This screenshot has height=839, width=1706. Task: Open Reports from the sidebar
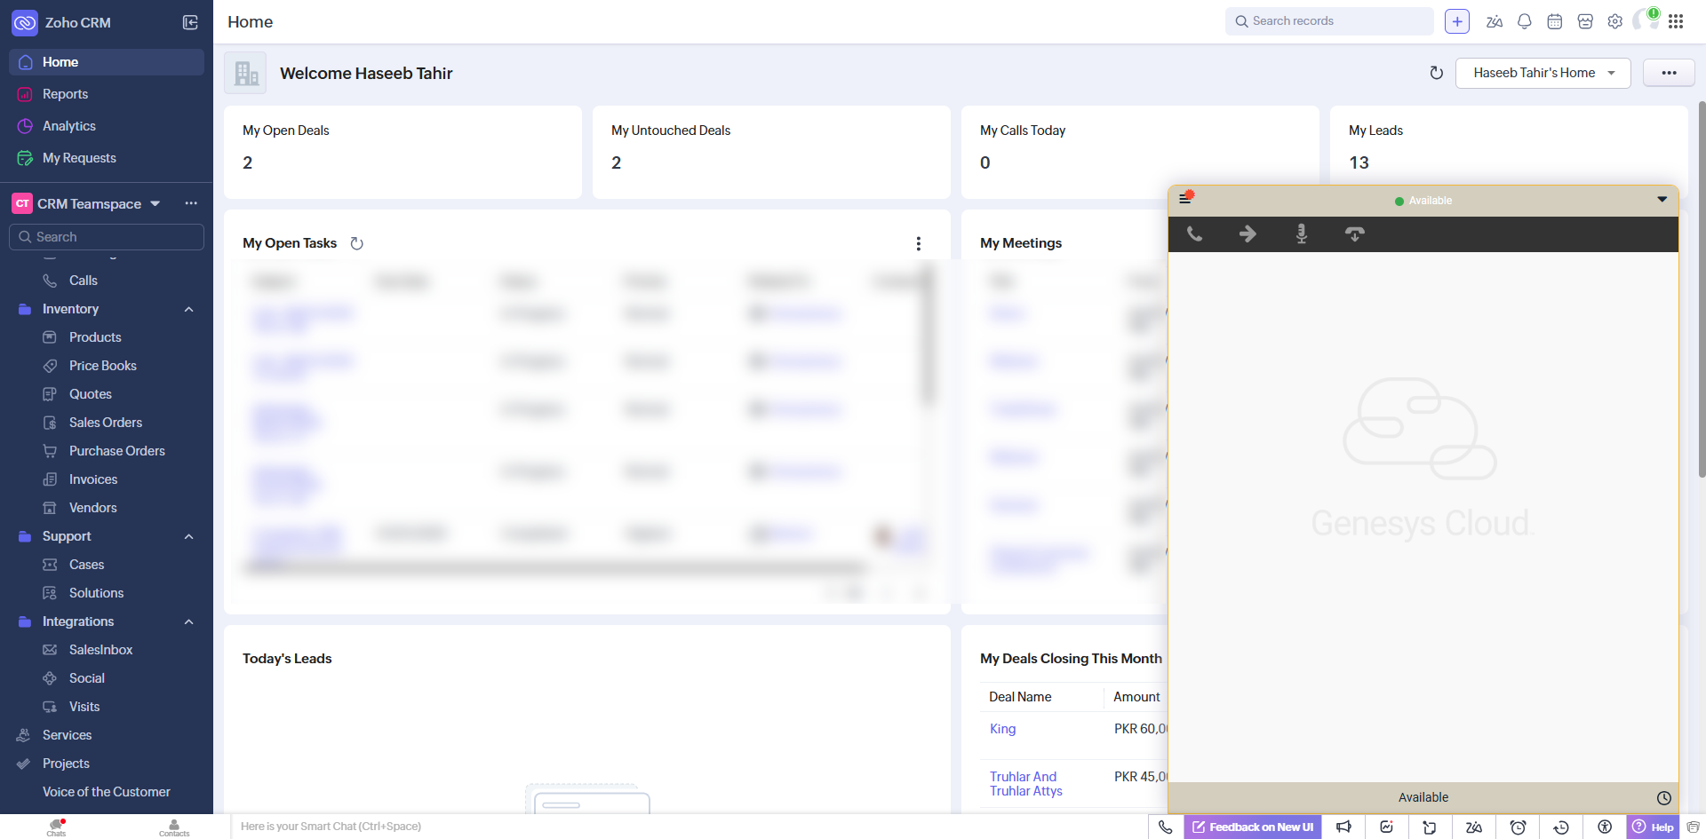pyautogui.click(x=65, y=94)
